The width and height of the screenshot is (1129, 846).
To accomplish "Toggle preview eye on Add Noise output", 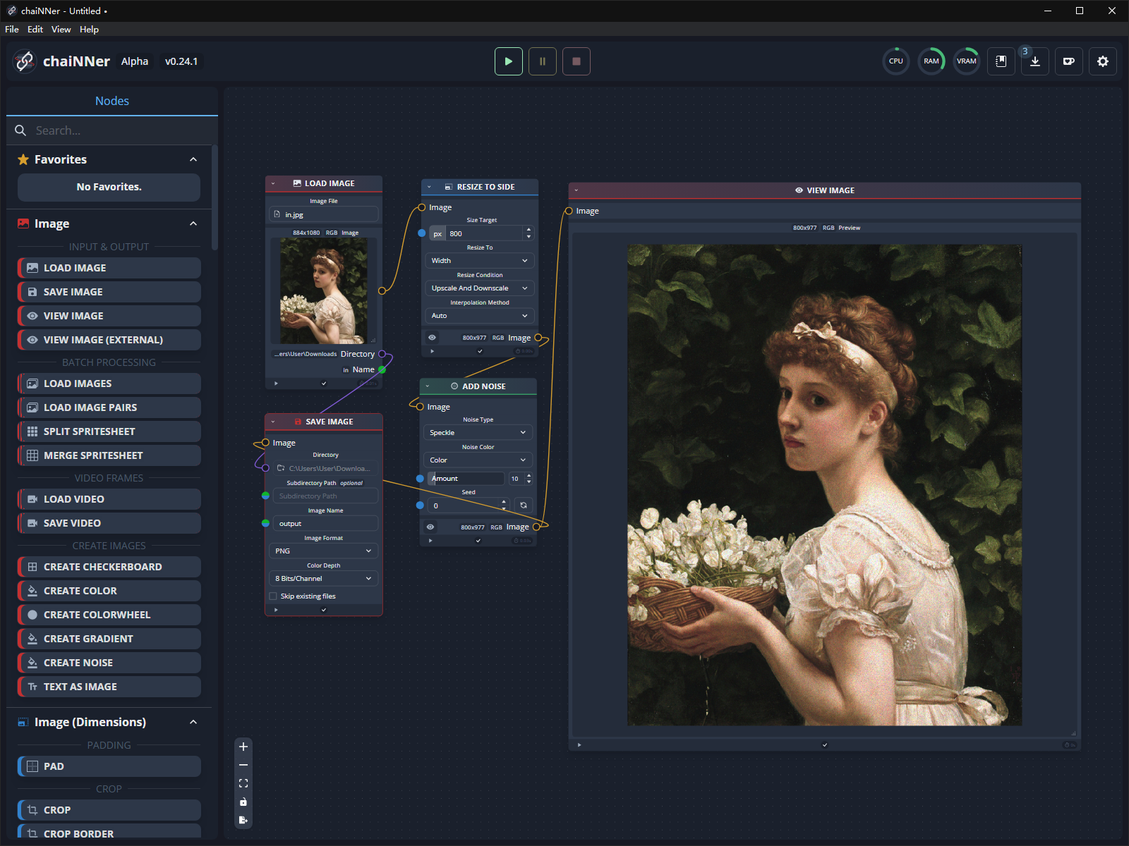I will tap(430, 527).
